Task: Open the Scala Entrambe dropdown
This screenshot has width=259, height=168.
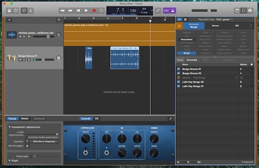Action: click(196, 60)
